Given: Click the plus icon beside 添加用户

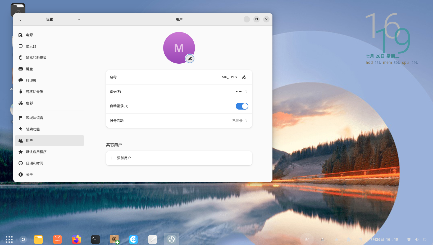Looking at the screenshot, I should click(x=112, y=158).
